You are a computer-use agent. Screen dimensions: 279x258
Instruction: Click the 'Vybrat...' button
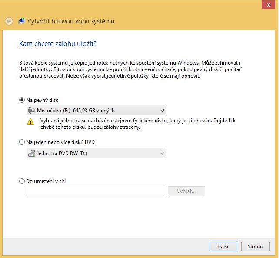(x=186, y=191)
